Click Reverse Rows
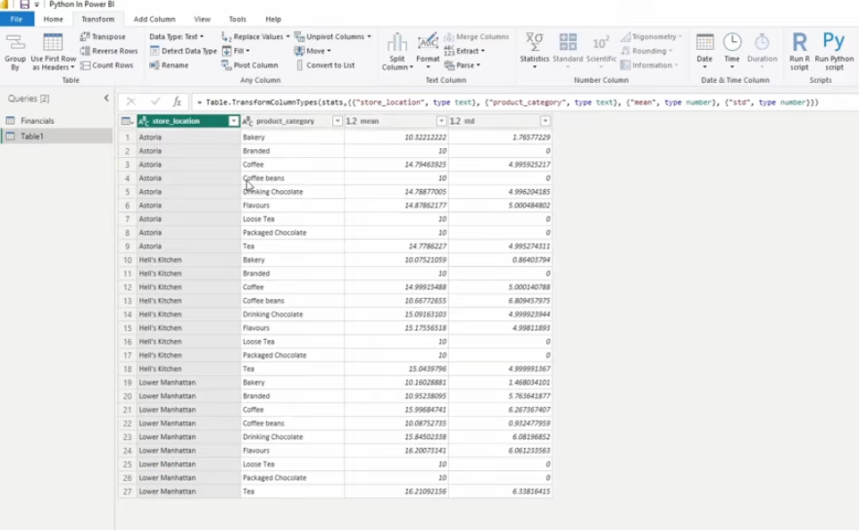 pos(108,51)
